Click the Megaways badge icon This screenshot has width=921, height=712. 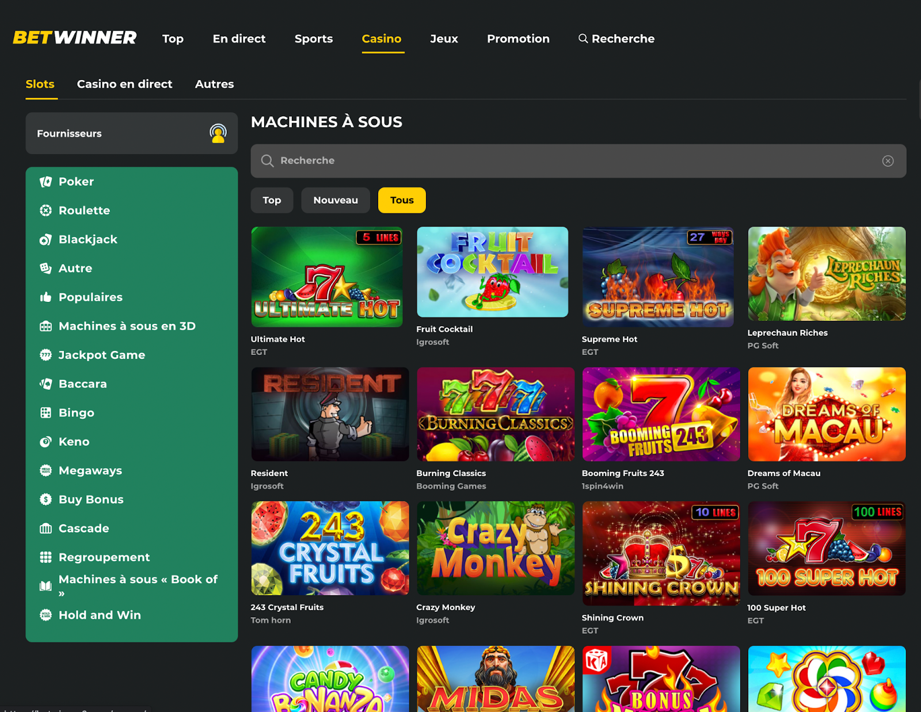(x=45, y=470)
